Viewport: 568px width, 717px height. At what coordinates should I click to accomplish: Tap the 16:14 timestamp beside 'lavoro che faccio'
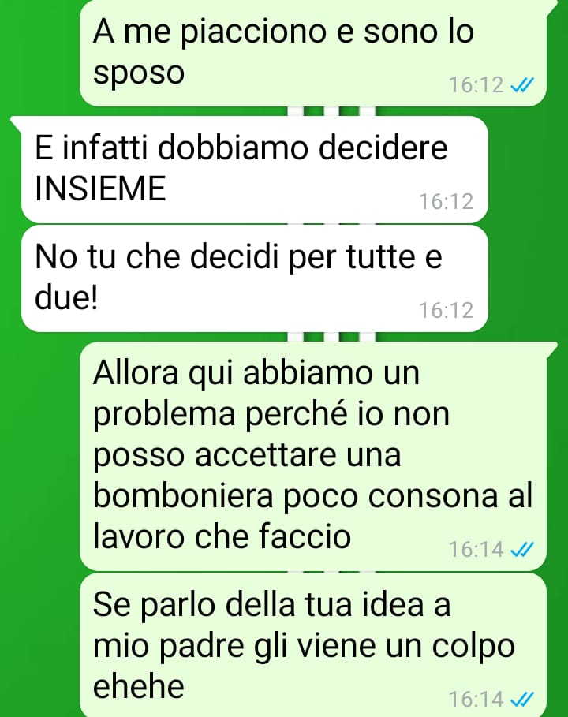[476, 550]
